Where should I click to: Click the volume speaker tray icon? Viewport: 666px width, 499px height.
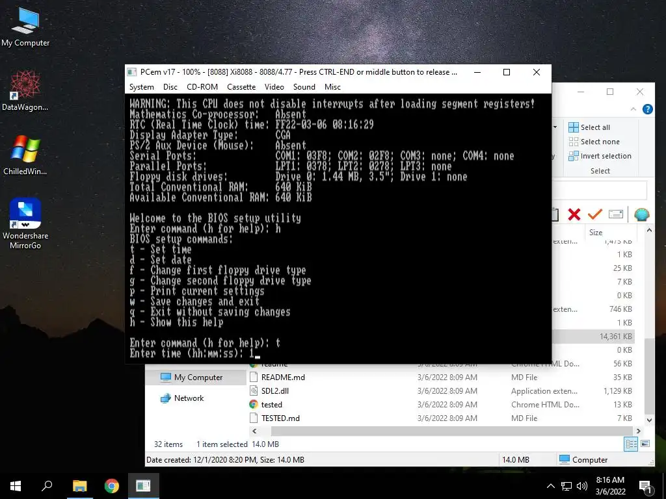pyautogui.click(x=582, y=486)
